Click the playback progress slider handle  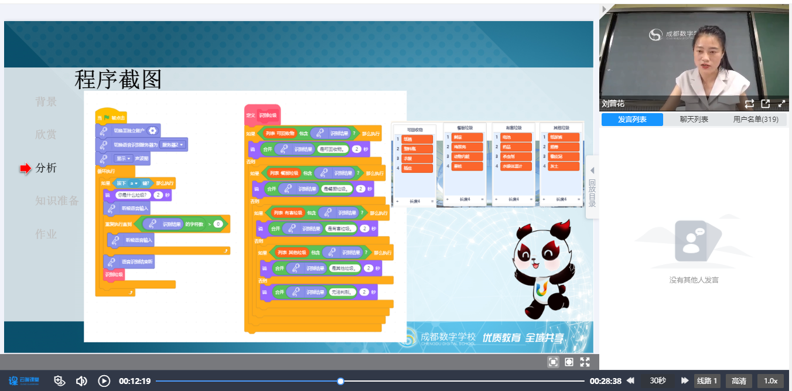pos(340,381)
